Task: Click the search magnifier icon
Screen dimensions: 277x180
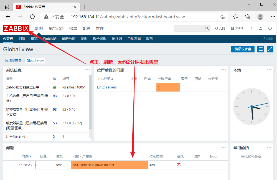Action: tap(207, 28)
